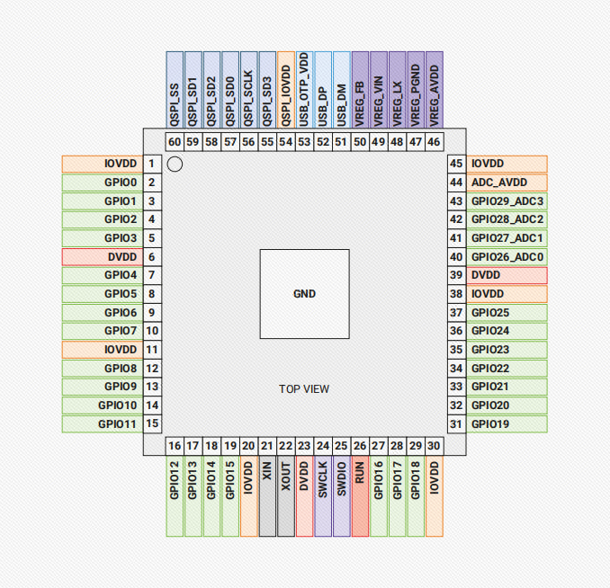Select the GPIO16 pin label
610x588 pixels.
pyautogui.click(x=379, y=496)
